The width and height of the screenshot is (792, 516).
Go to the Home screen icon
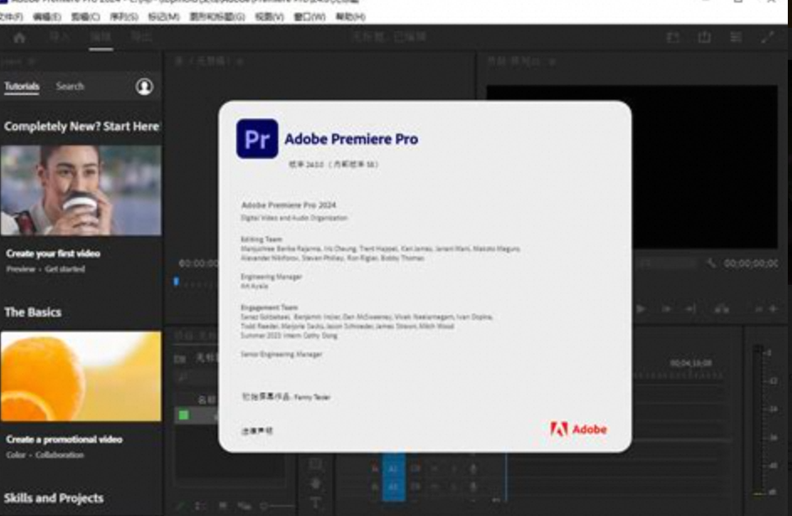pos(19,37)
